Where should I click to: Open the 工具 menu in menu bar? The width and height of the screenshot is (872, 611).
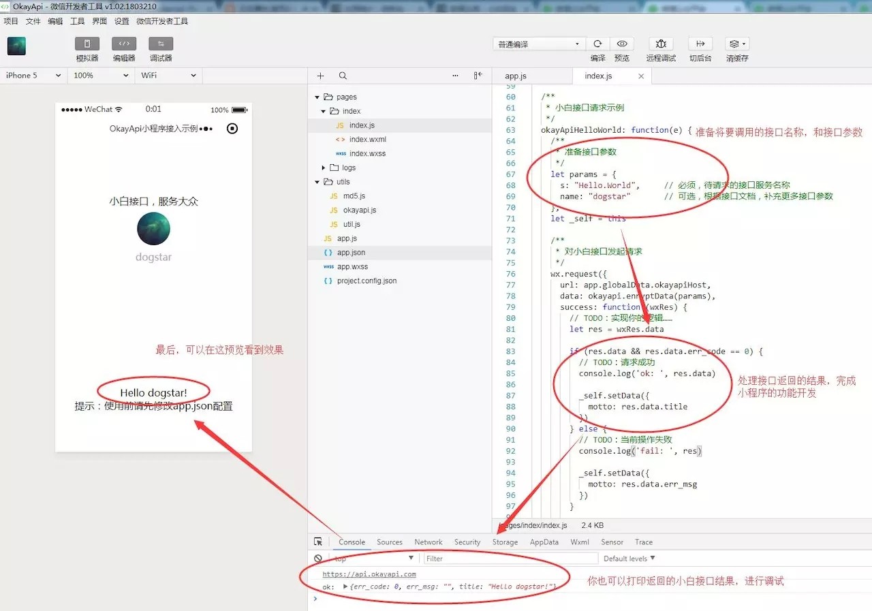click(x=78, y=21)
